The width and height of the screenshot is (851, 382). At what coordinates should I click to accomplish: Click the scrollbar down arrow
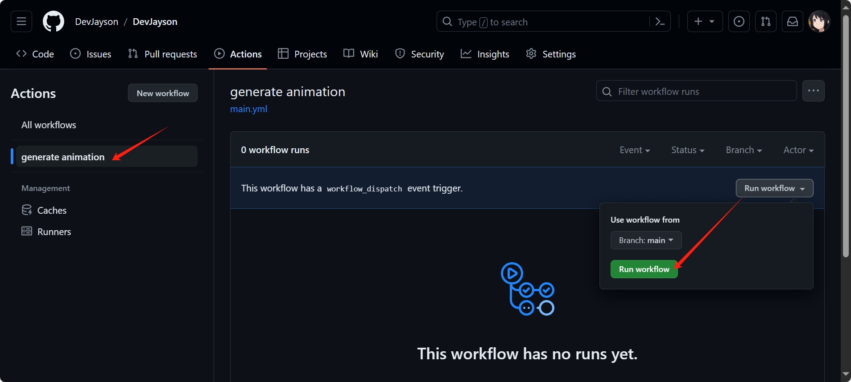click(846, 374)
